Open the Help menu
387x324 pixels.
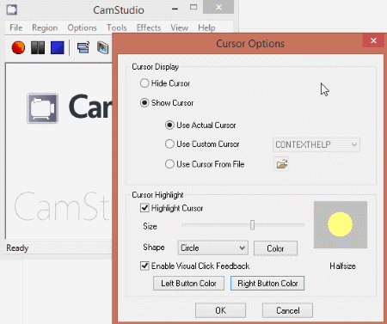[x=206, y=28]
